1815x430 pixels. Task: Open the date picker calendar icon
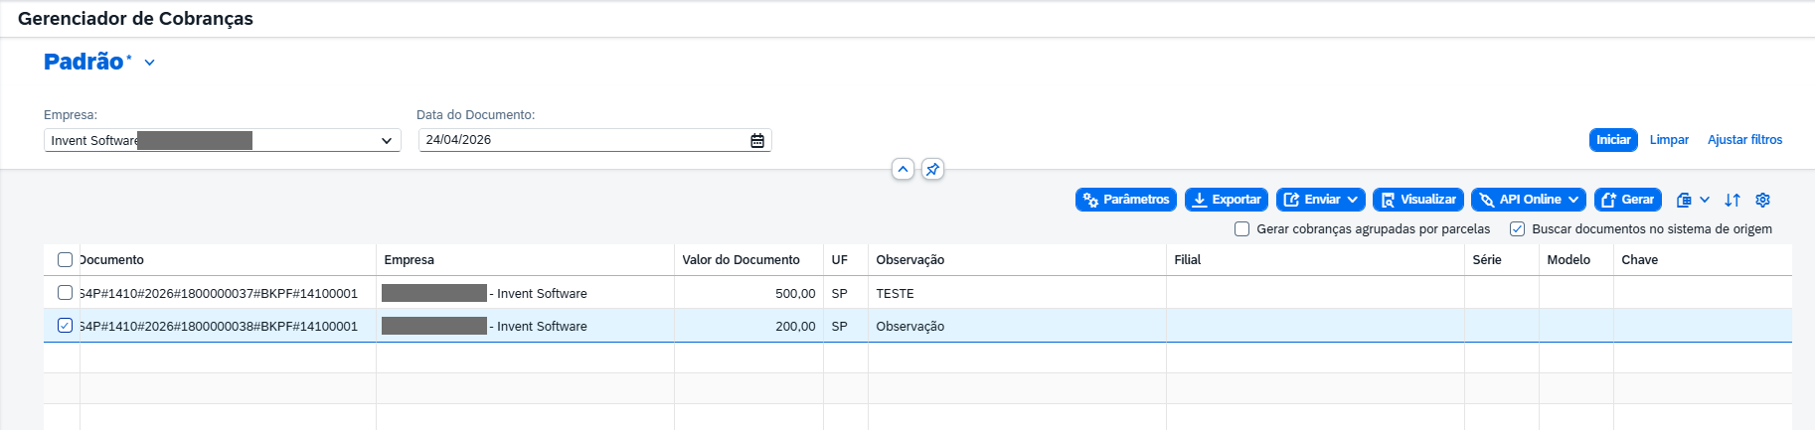(757, 140)
